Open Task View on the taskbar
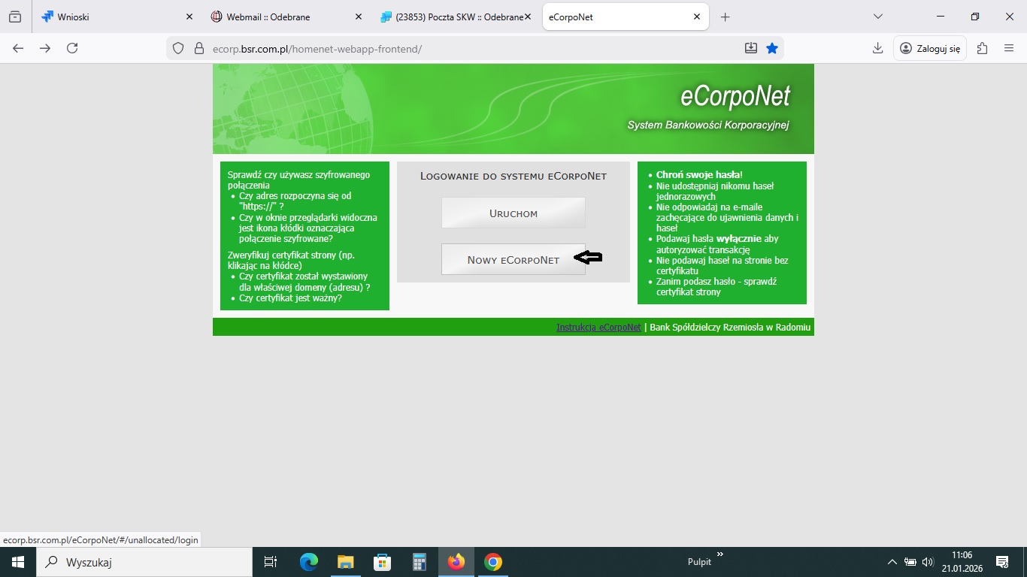The width and height of the screenshot is (1027, 577). 271,562
